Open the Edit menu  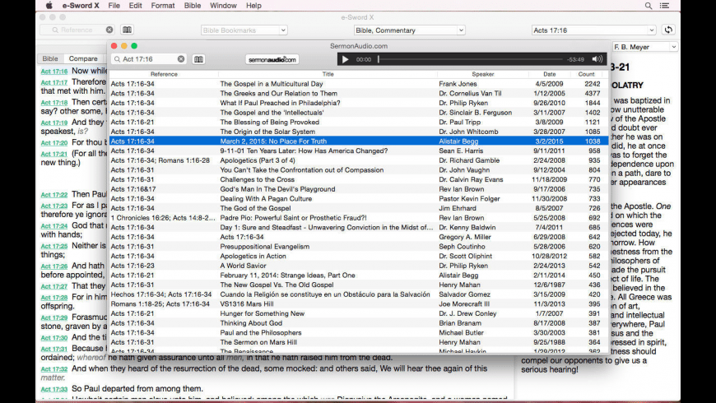coord(135,6)
